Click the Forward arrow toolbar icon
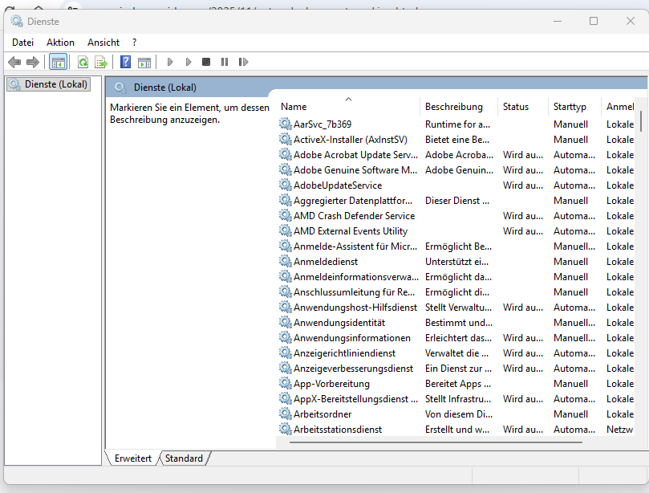Image resolution: width=649 pixels, height=493 pixels. click(32, 62)
